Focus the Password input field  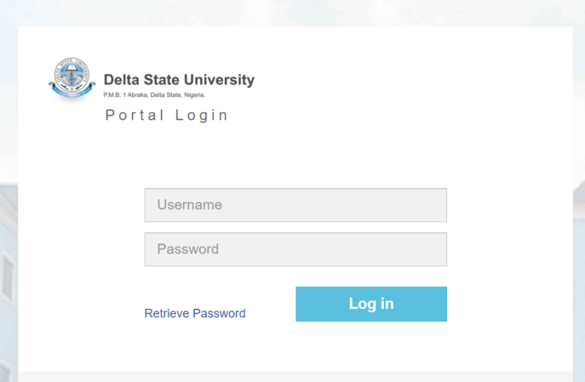pyautogui.click(x=296, y=249)
